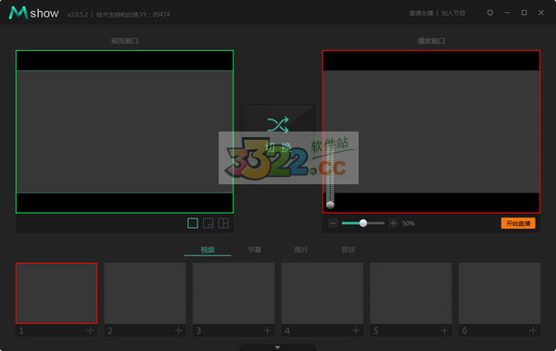Click the Mshow logo in title bar
The width and height of the screenshot is (556, 351).
click(x=34, y=13)
